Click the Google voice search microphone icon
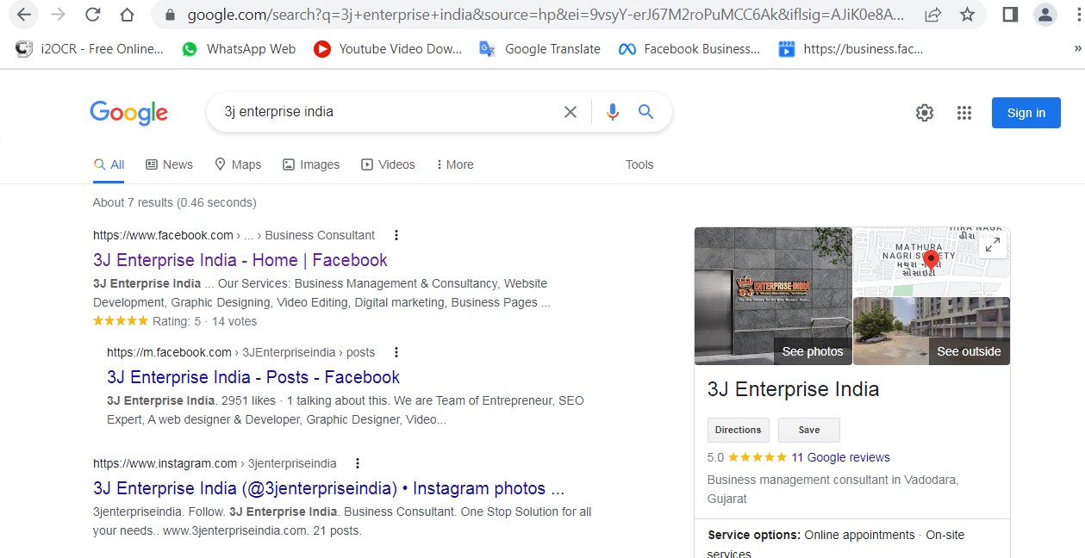This screenshot has height=558, width=1085. click(x=613, y=112)
